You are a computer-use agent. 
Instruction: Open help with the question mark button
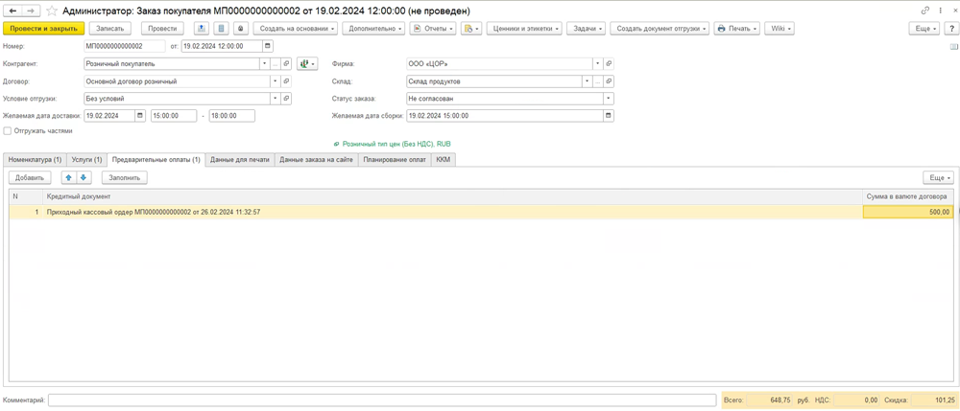pos(951,29)
